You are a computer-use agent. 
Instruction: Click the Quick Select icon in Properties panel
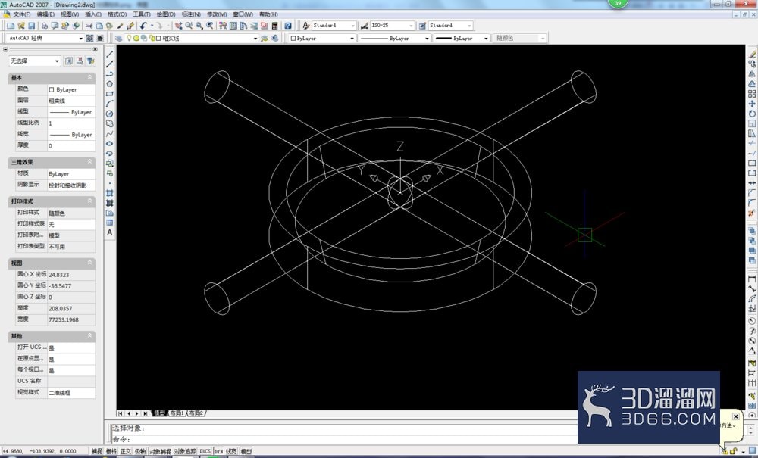[90, 61]
